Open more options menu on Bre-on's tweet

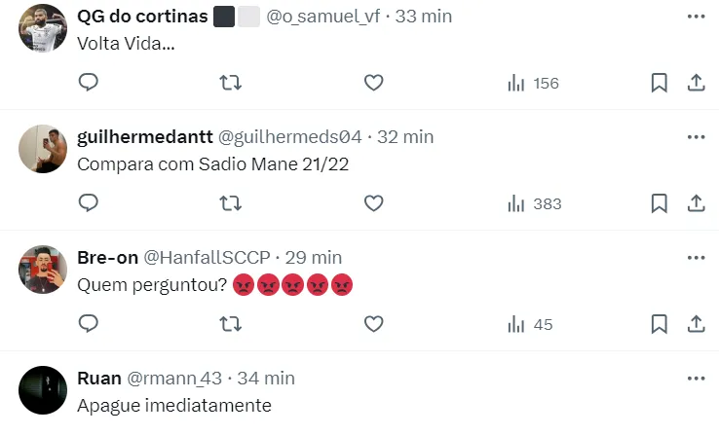click(x=696, y=258)
